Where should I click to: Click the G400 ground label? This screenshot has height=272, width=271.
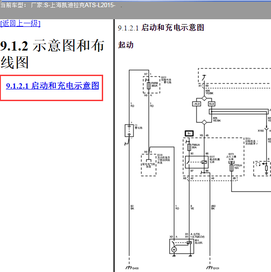(135, 268)
